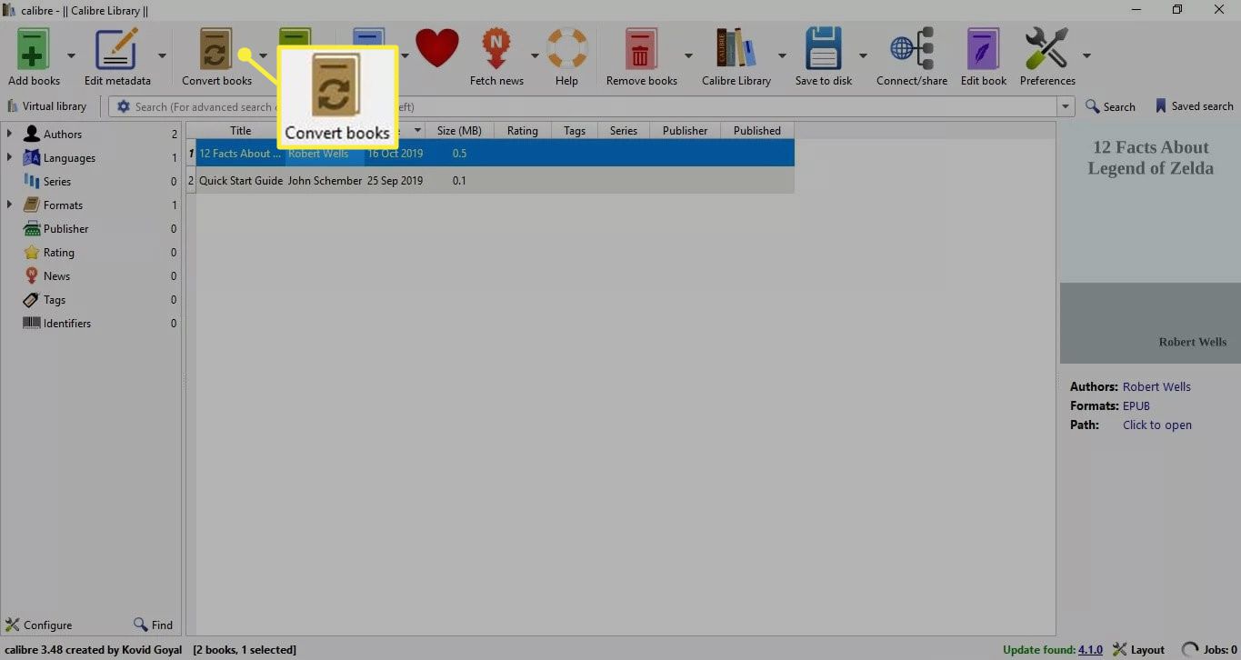Click the 4.1.0 update link

[x=1090, y=649]
